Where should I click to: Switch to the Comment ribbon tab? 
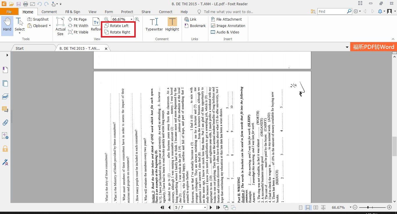point(49,12)
